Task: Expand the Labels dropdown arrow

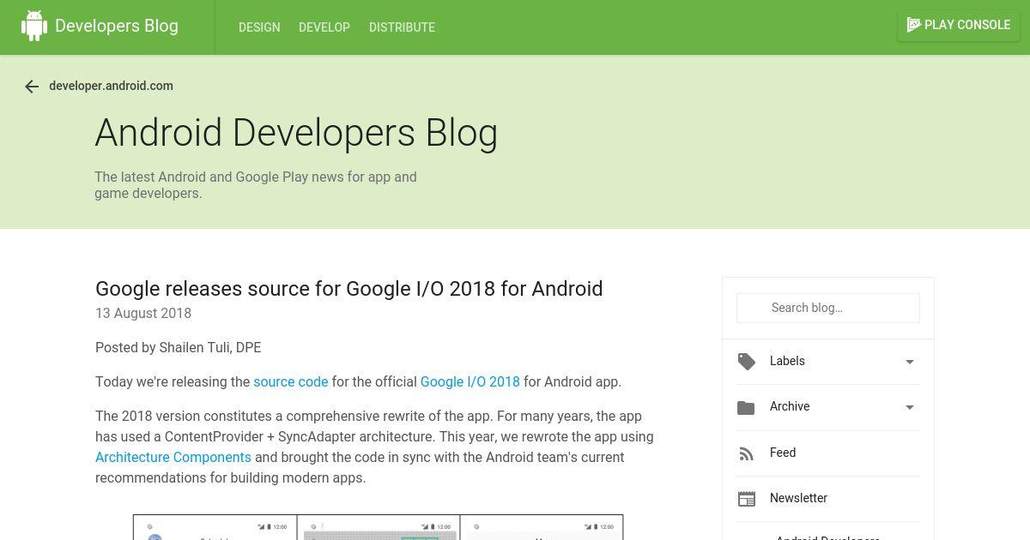Action: [x=910, y=362]
